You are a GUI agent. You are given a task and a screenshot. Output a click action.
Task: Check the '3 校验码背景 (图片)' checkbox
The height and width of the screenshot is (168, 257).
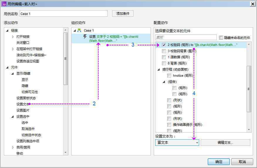coord(164,51)
